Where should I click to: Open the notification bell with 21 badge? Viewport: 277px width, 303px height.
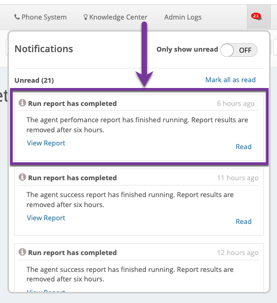259,17
